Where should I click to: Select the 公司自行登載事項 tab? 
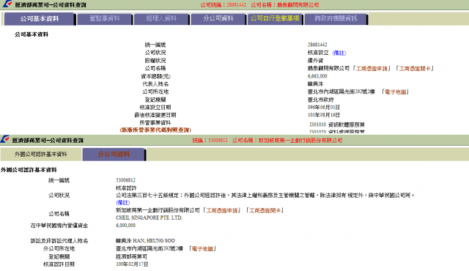(x=275, y=19)
